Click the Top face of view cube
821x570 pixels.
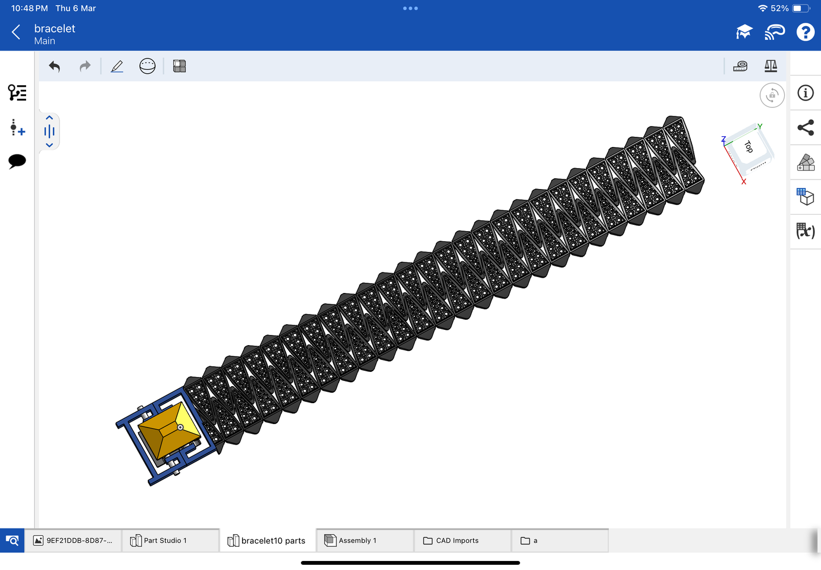coord(750,148)
